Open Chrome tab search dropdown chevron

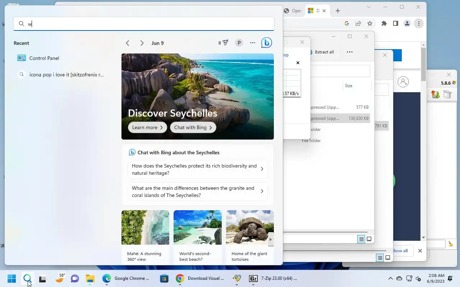[368, 7]
